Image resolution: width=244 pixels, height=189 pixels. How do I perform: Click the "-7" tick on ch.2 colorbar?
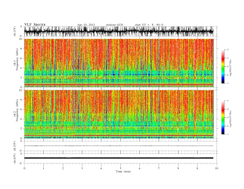point(227,134)
